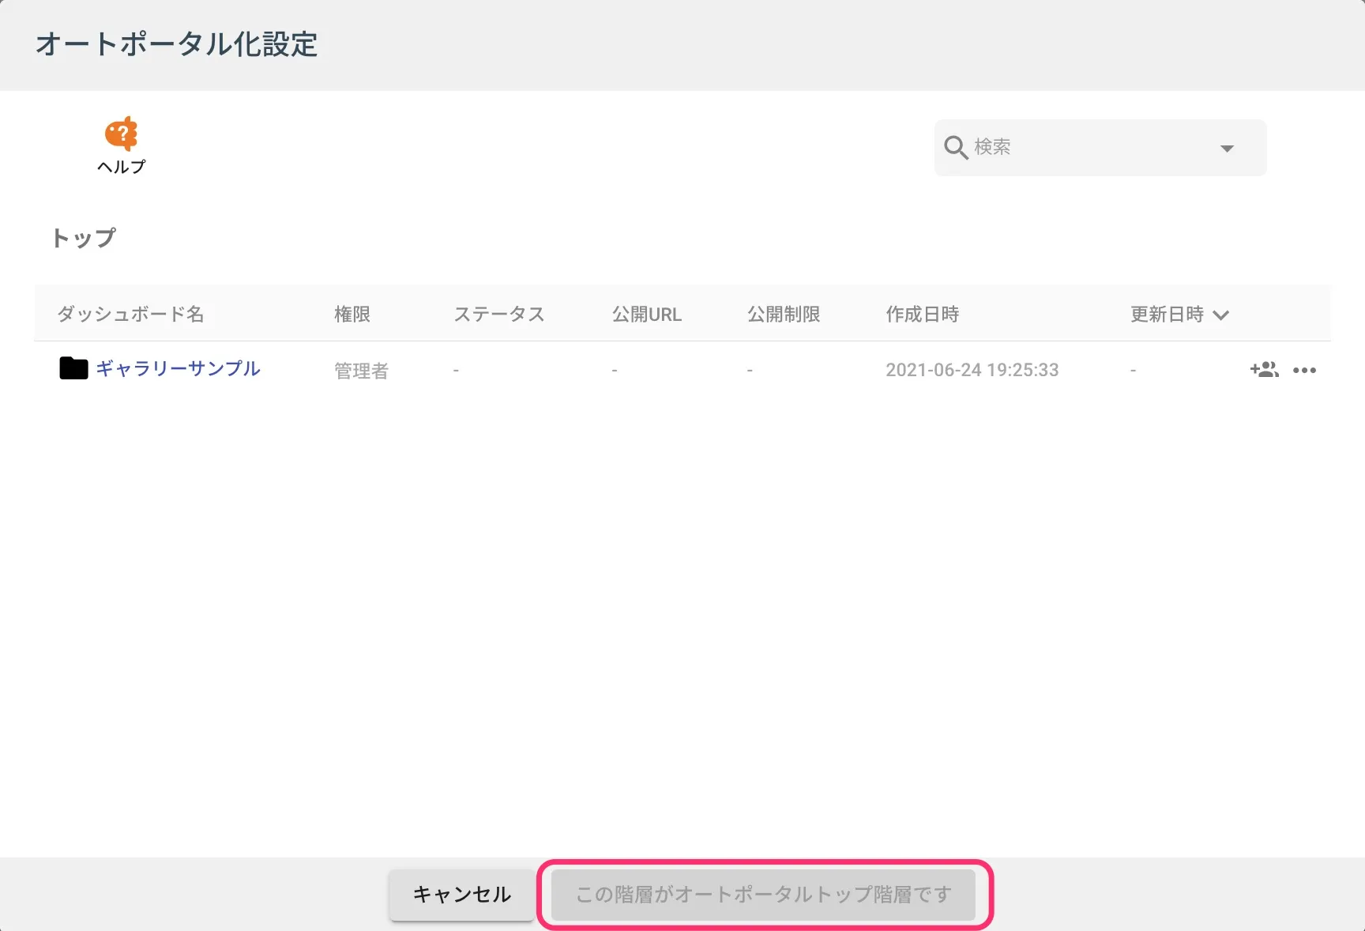
Task: Toggle sort arrow next to 更新日時
Action: pos(1220,315)
